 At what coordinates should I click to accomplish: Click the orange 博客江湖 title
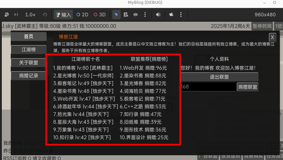[68, 37]
